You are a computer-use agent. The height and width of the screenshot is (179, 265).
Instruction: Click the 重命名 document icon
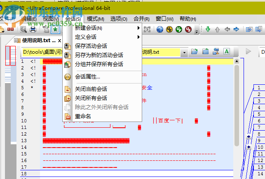(x=68, y=117)
